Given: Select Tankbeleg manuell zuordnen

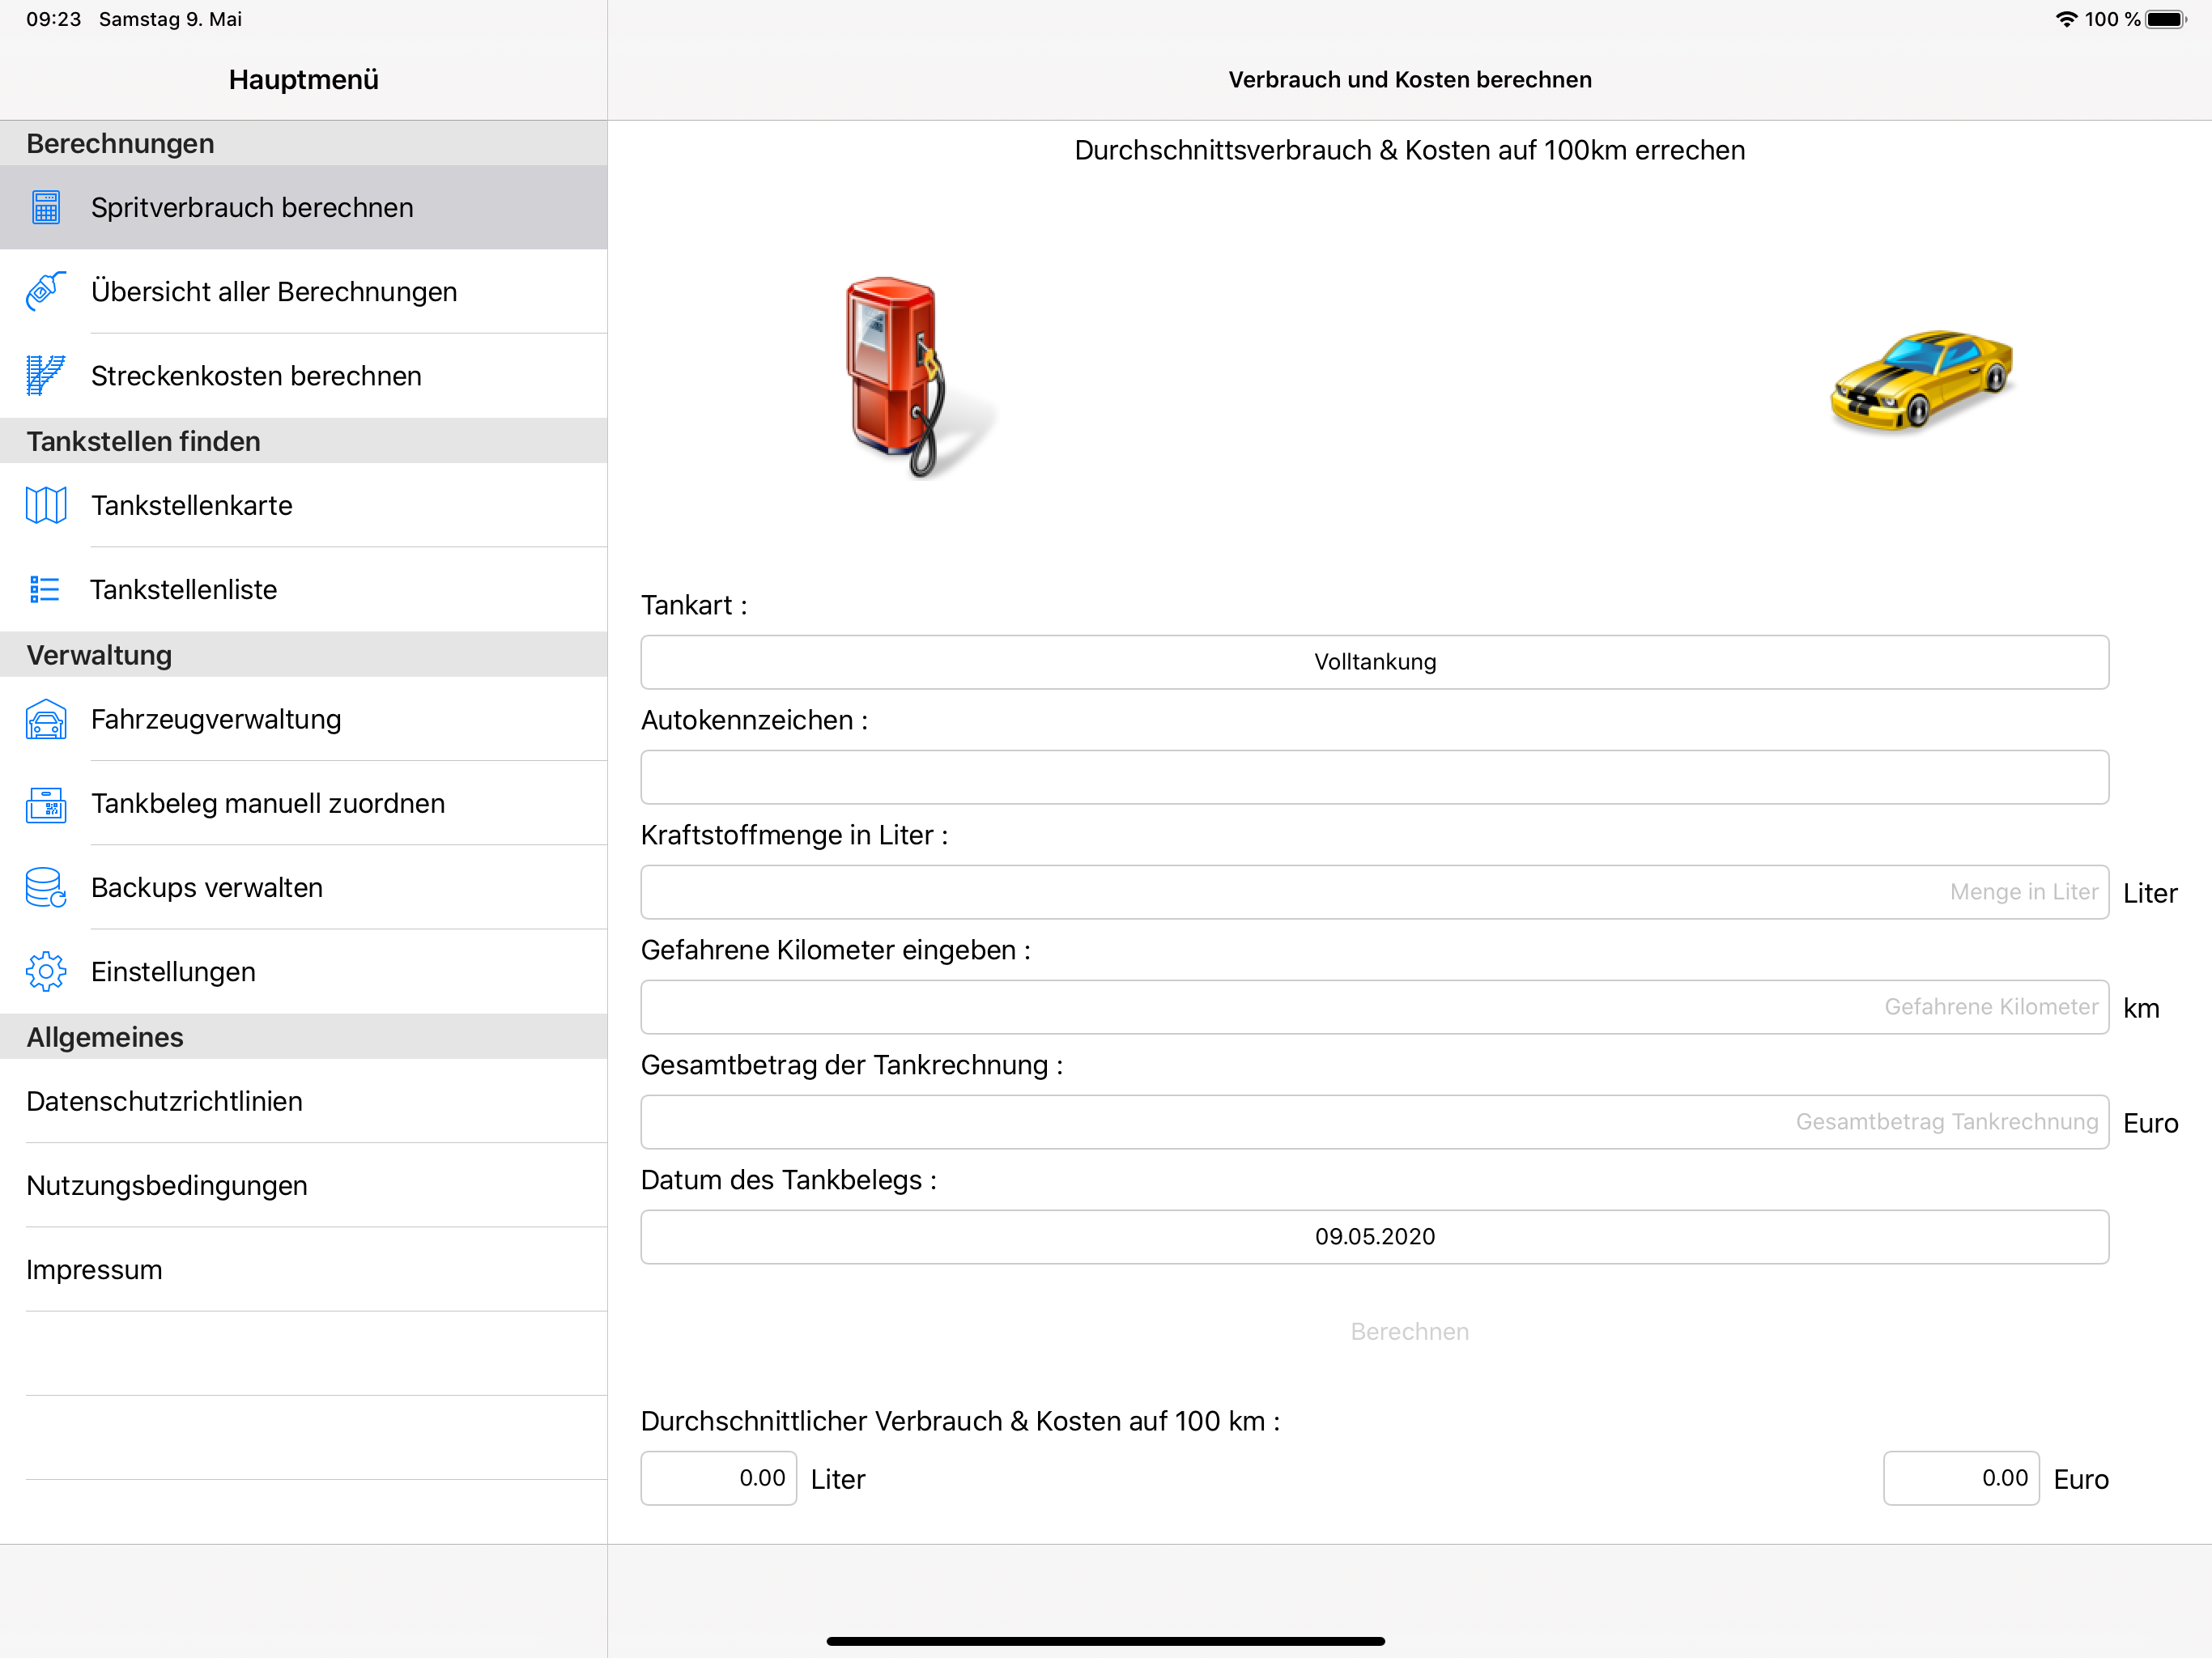Looking at the screenshot, I should tap(304, 803).
